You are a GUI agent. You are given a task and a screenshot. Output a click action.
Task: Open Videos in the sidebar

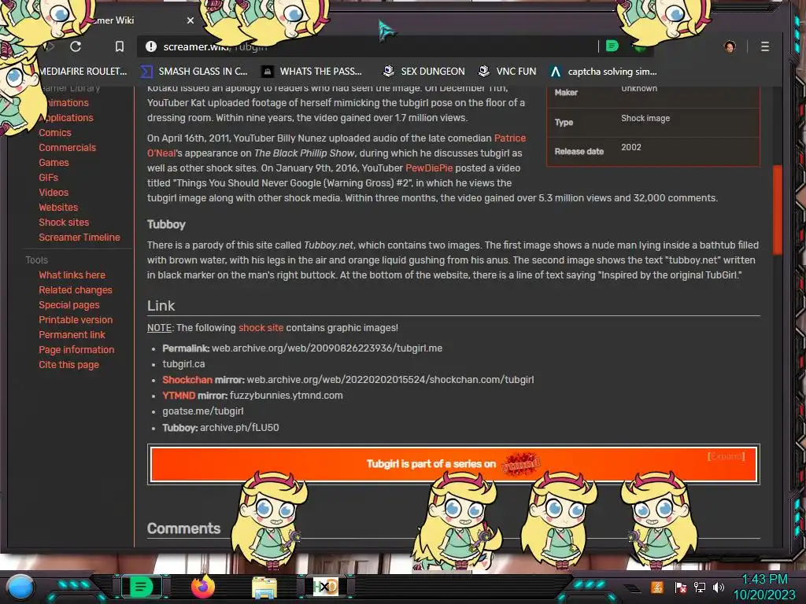(x=54, y=192)
